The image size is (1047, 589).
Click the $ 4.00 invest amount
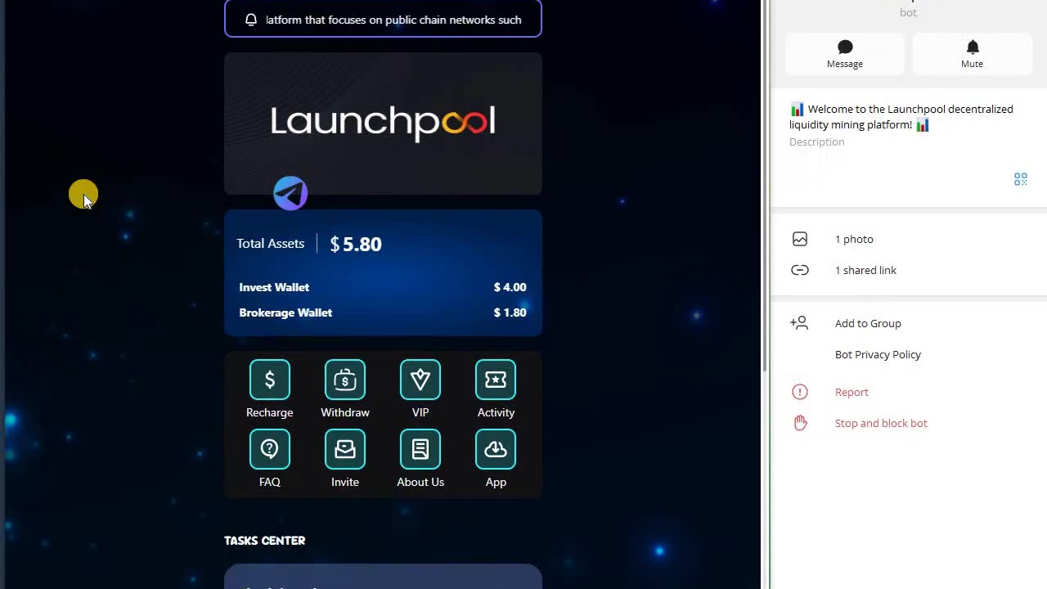tap(510, 287)
